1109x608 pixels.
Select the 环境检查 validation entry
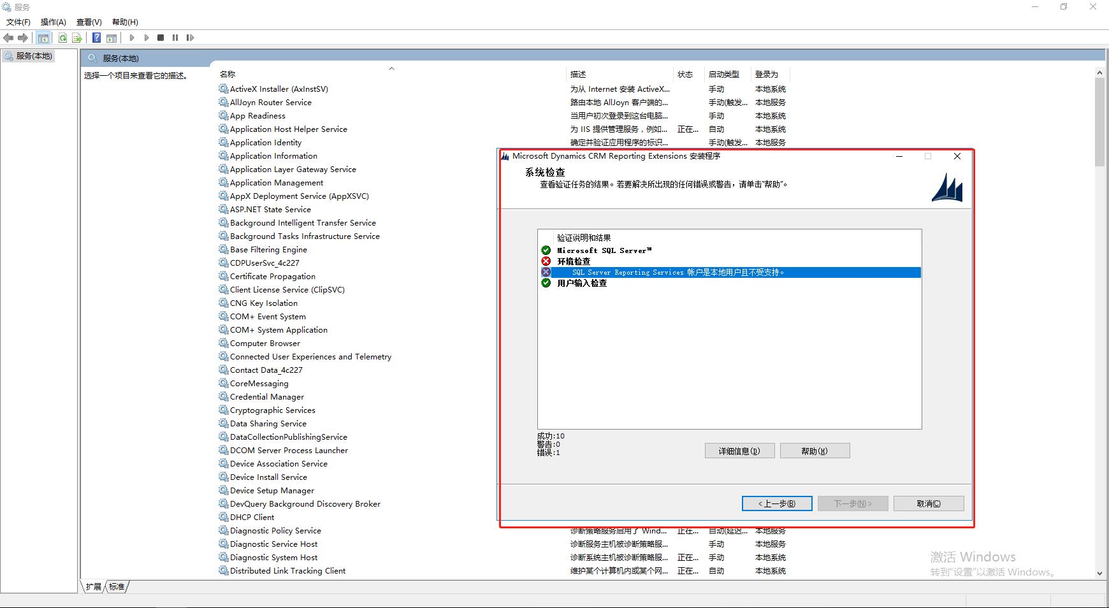[574, 261]
